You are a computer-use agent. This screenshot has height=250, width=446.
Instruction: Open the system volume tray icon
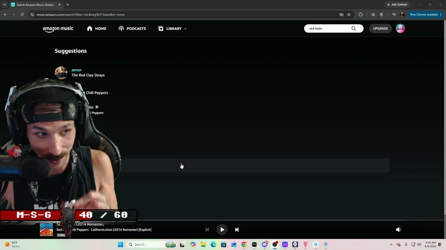(419, 244)
